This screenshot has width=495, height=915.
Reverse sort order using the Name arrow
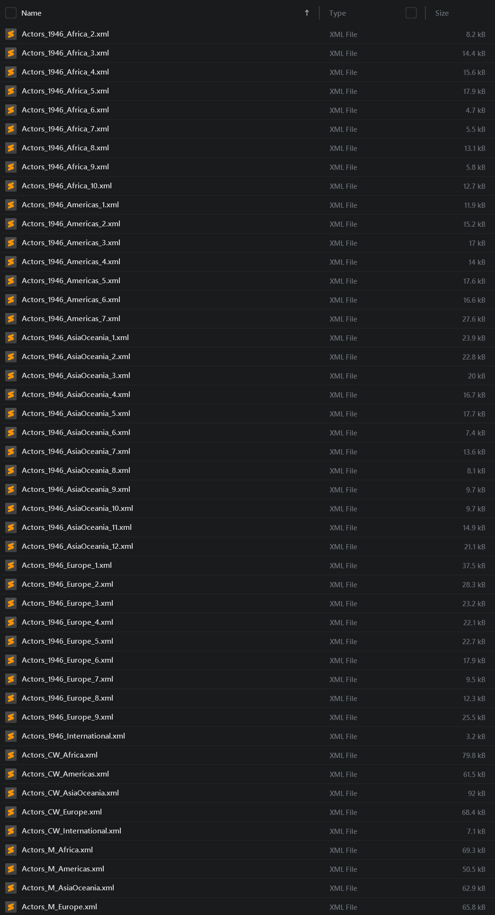point(307,13)
